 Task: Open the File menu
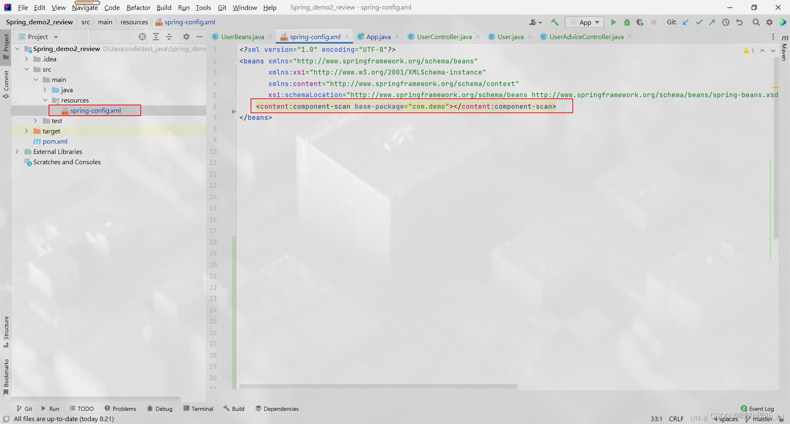coord(23,7)
